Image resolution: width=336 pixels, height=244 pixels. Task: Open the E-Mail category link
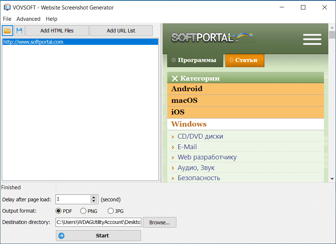[x=187, y=147]
